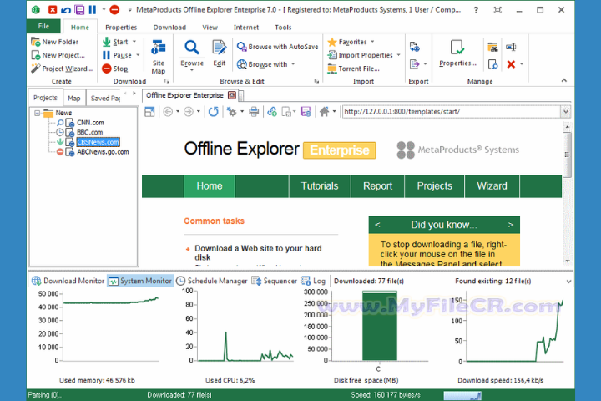Open the Tools ribbon tab
The image size is (601, 401).
283,28
